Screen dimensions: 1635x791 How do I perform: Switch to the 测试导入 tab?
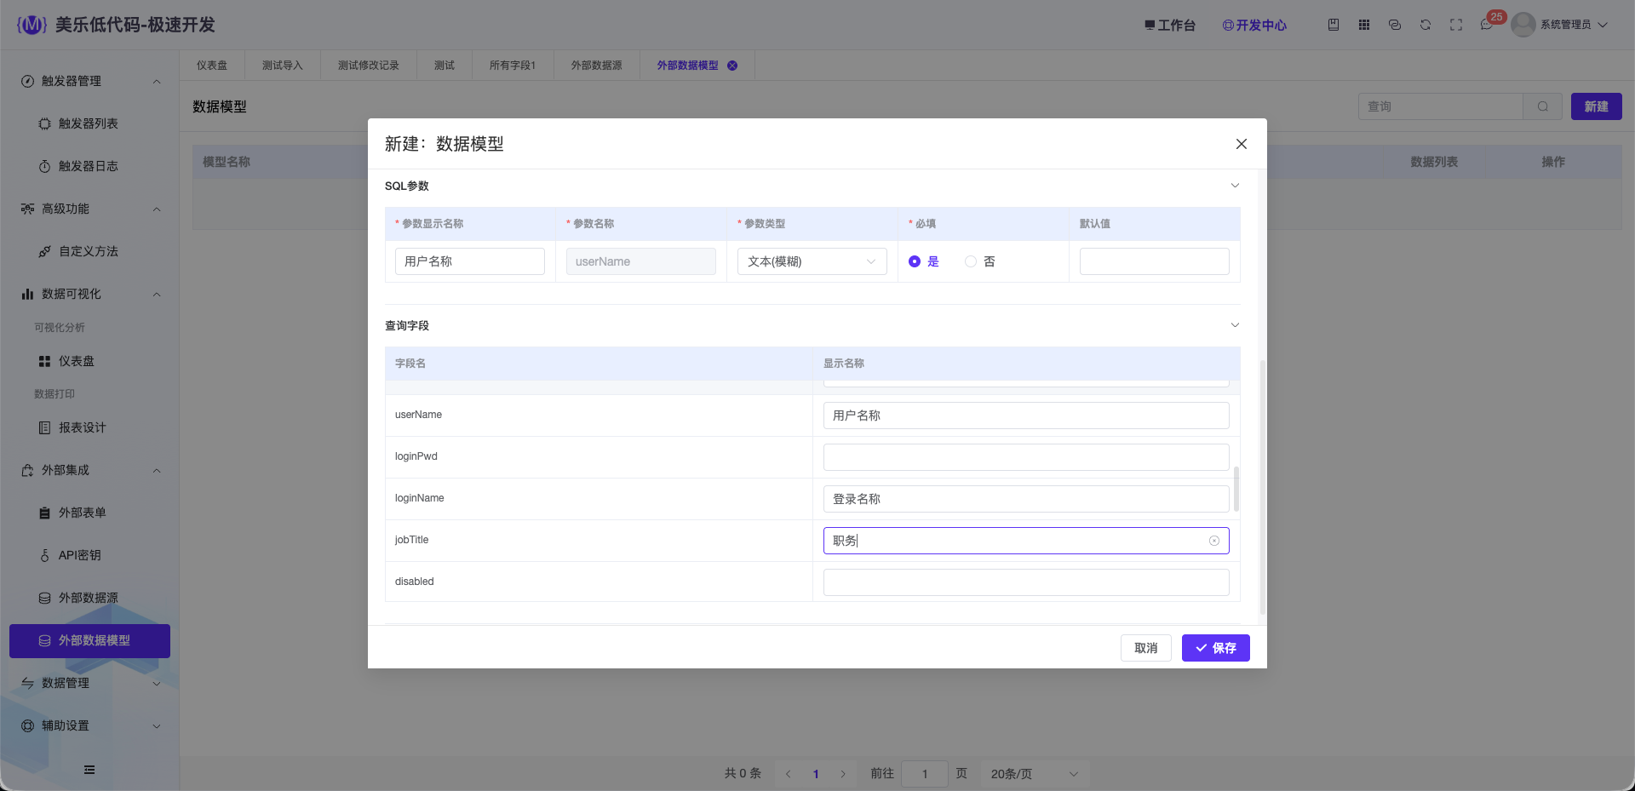click(x=283, y=66)
